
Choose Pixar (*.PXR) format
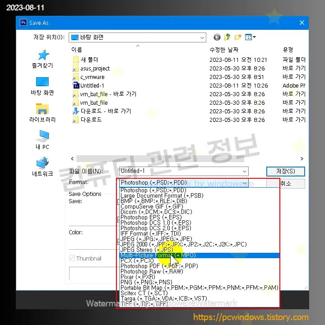(200, 277)
